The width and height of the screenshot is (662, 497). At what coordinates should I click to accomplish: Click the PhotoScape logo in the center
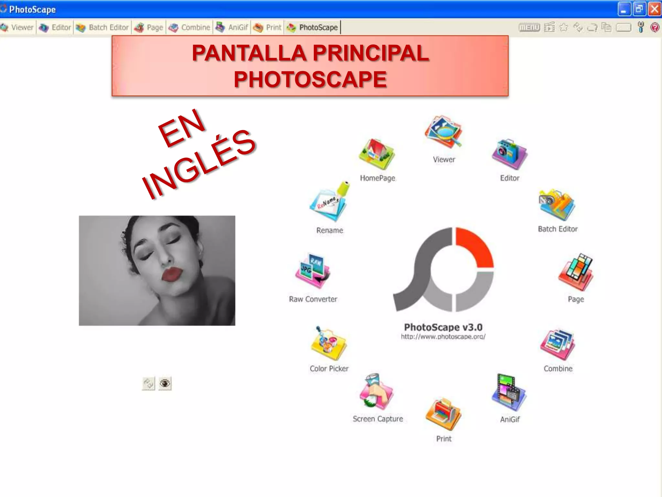(443, 270)
